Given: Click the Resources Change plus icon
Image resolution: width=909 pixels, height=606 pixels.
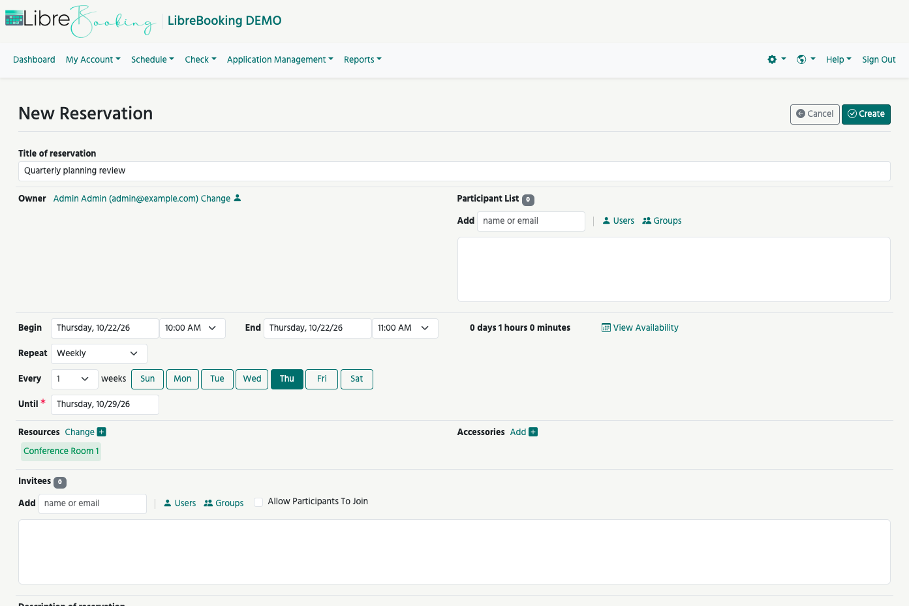Looking at the screenshot, I should [x=101, y=432].
